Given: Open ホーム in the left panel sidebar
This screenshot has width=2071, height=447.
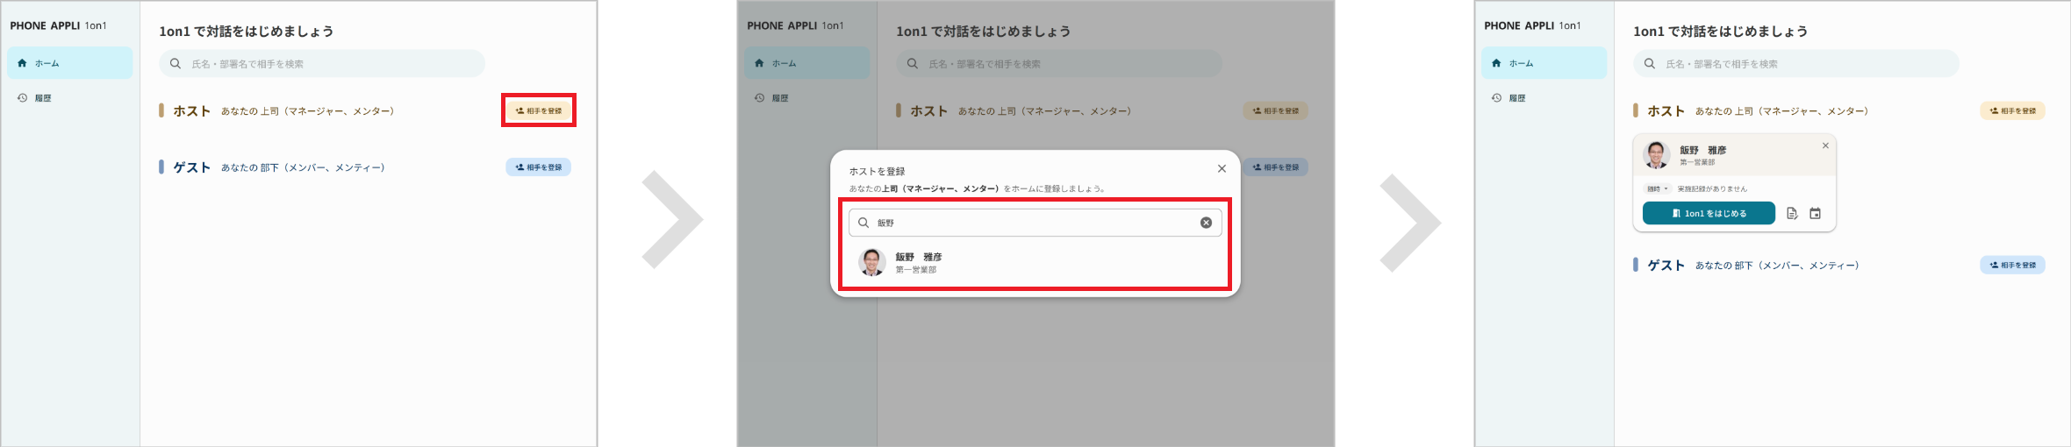Looking at the screenshot, I should tap(70, 63).
